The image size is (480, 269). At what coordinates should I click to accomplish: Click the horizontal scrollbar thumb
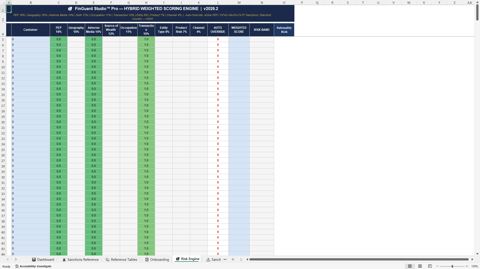[359, 259]
